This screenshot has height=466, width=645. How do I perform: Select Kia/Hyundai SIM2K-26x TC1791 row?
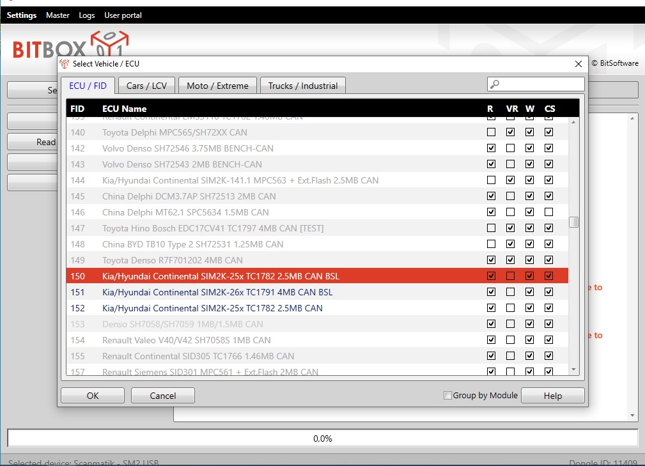(x=217, y=292)
